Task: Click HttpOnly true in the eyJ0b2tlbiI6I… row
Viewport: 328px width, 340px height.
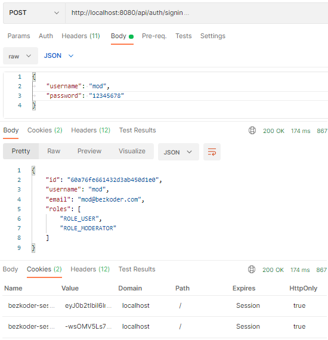Action: [299, 305]
